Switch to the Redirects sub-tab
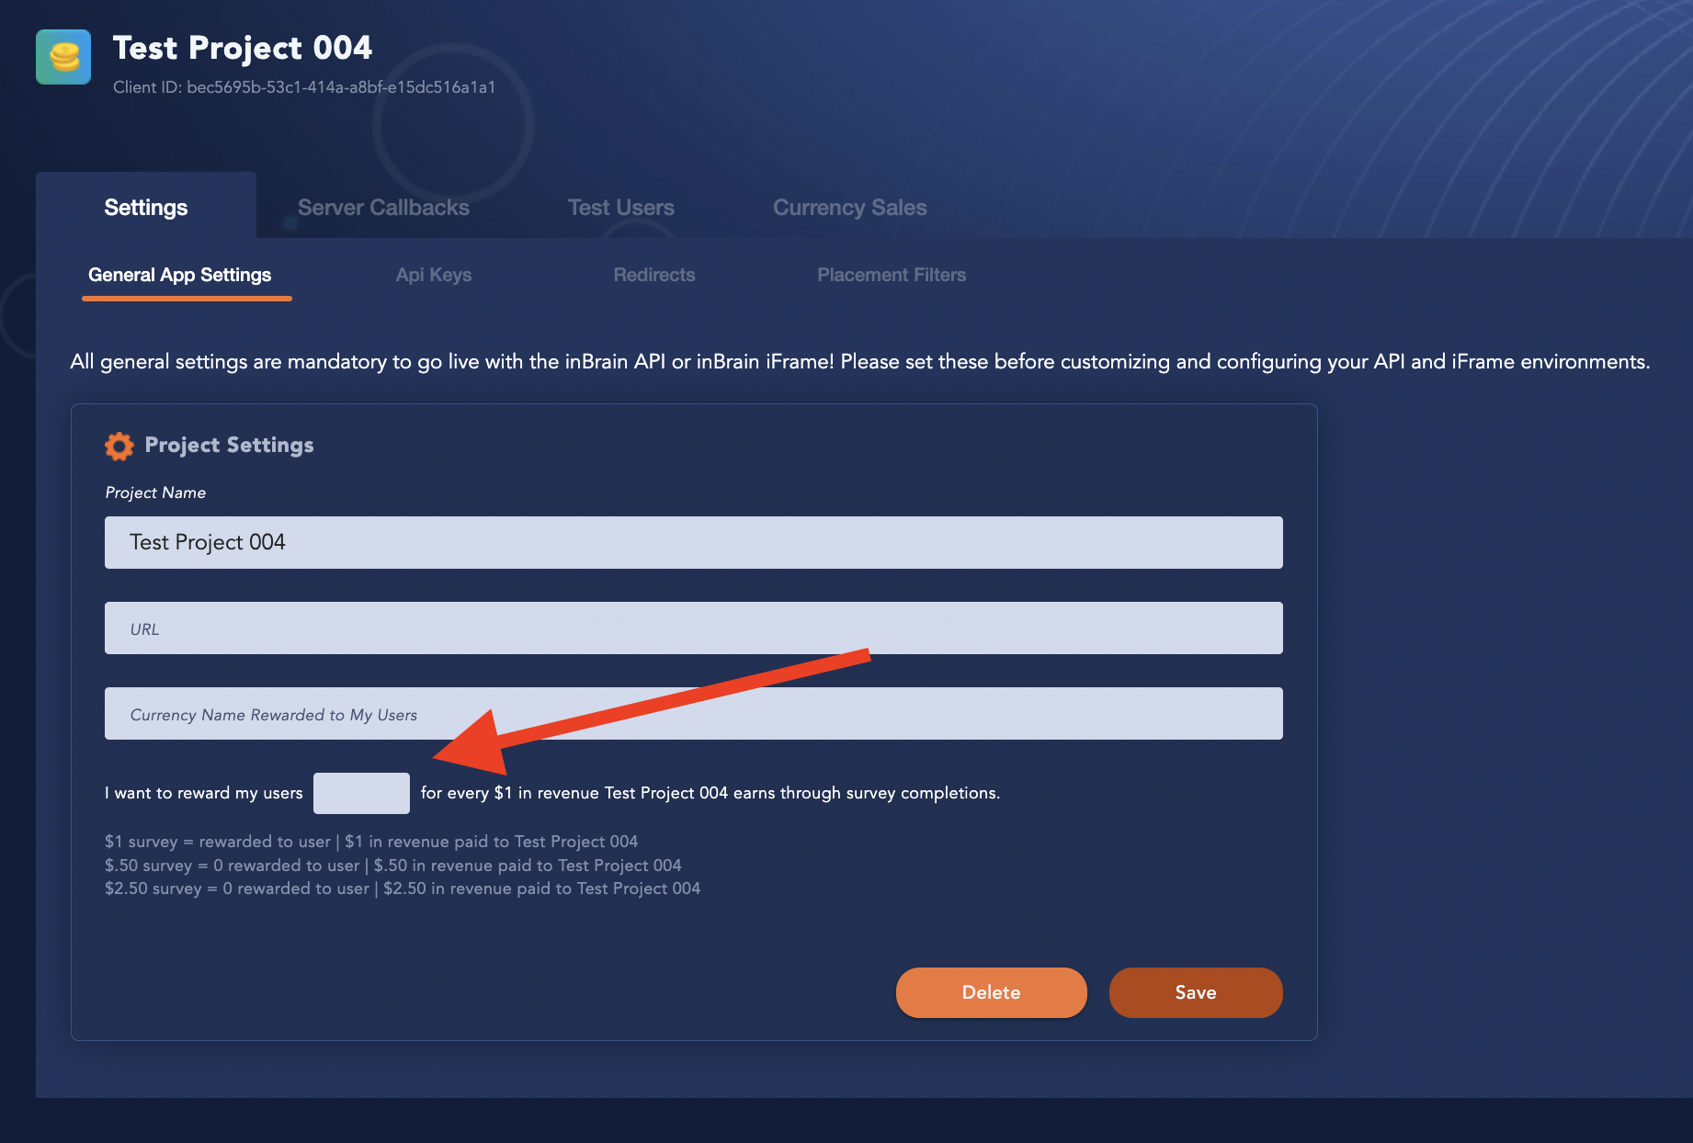 654,275
